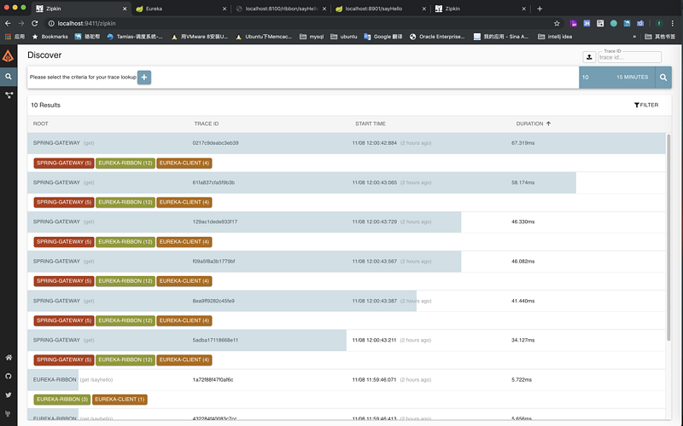Click EUREKA-RIBBON (12) badge under the 58.174ms trace
This screenshot has height=426, width=683.
click(126, 202)
